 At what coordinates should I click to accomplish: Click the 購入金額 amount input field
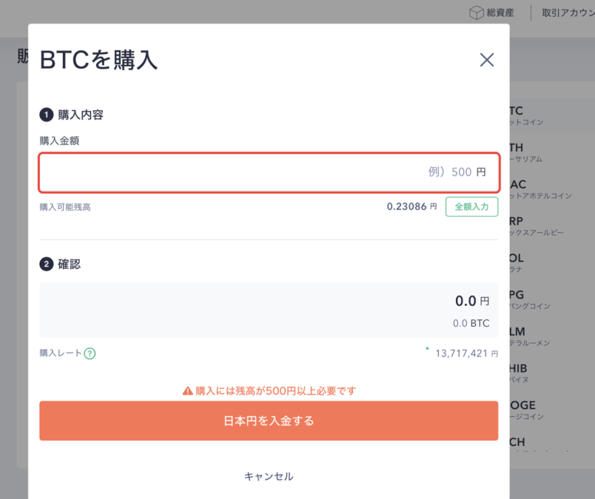point(269,172)
